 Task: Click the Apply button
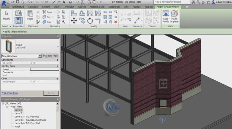point(51,93)
